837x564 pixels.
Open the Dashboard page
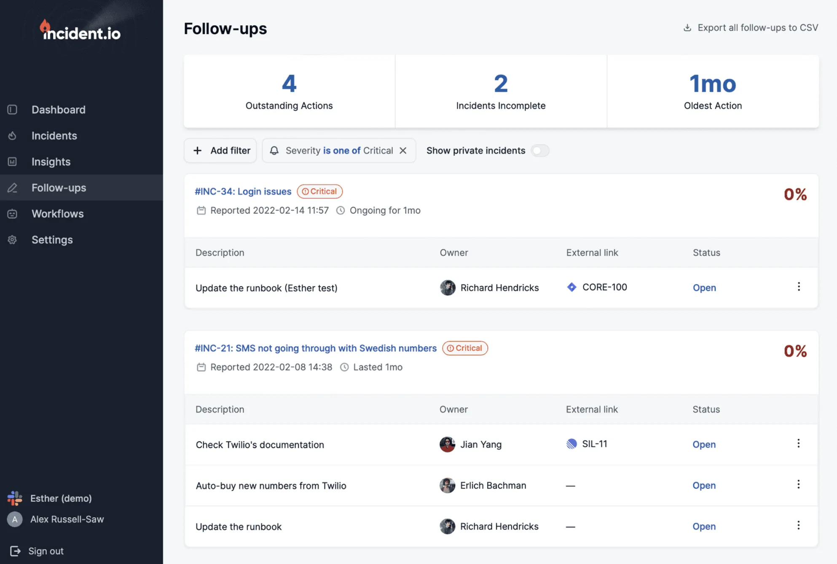[x=59, y=110]
